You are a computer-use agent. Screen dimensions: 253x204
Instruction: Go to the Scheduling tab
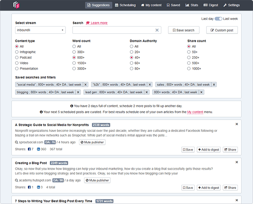point(125,5)
